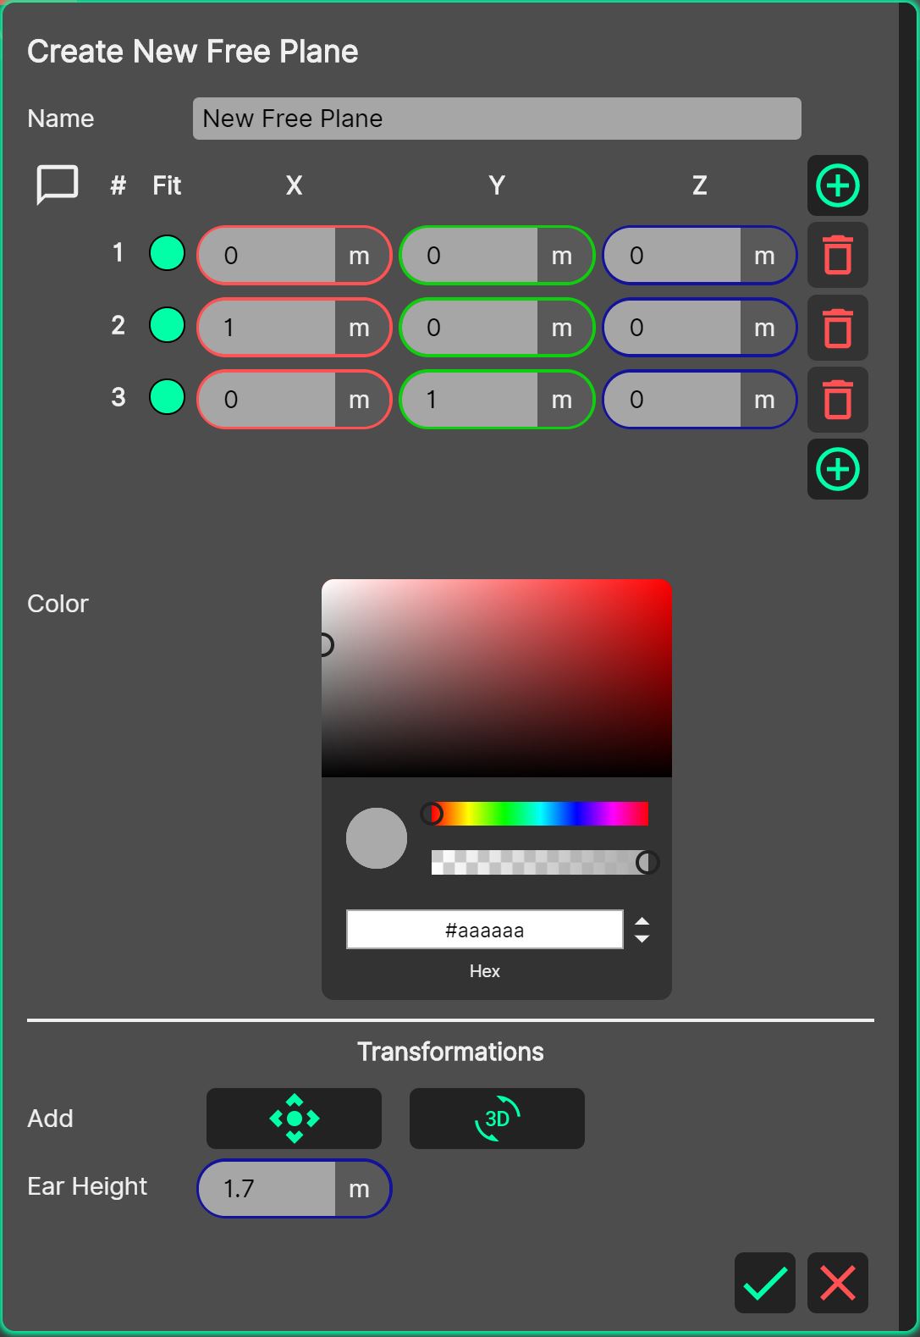Click the #aaaaaa hex color input
Viewport: 920px width, 1337px height.
pos(485,930)
